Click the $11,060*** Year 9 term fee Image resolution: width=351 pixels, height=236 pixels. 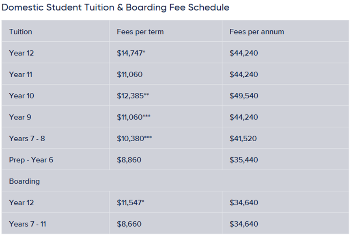click(134, 117)
